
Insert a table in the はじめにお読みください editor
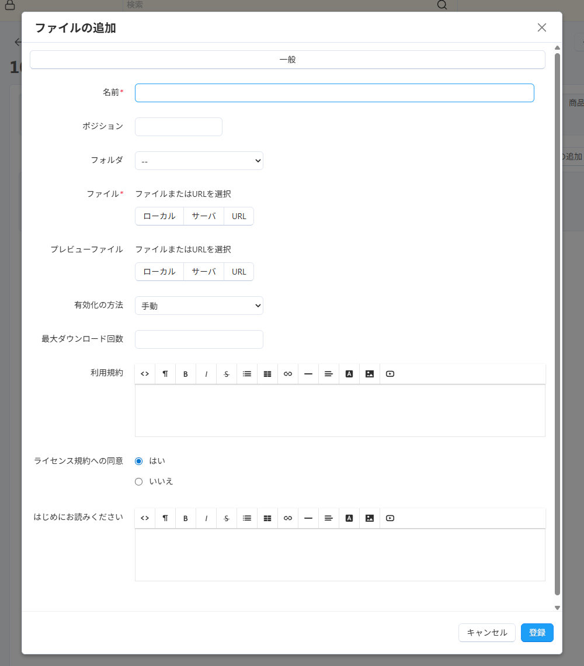tap(267, 518)
